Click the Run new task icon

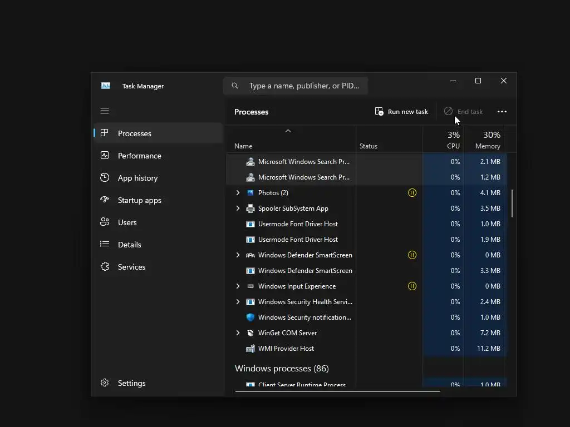point(379,111)
